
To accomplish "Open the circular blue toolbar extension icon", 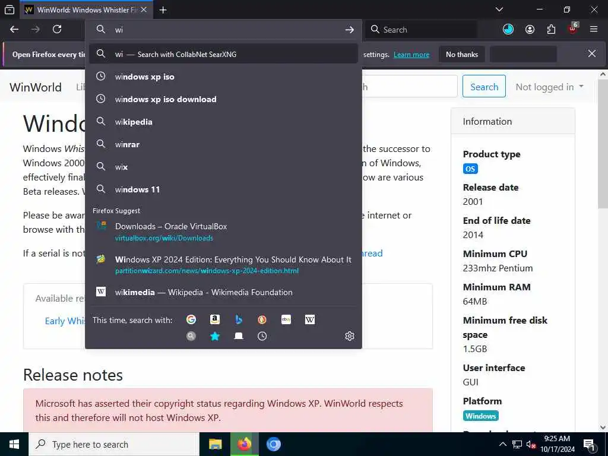I will click(x=508, y=30).
